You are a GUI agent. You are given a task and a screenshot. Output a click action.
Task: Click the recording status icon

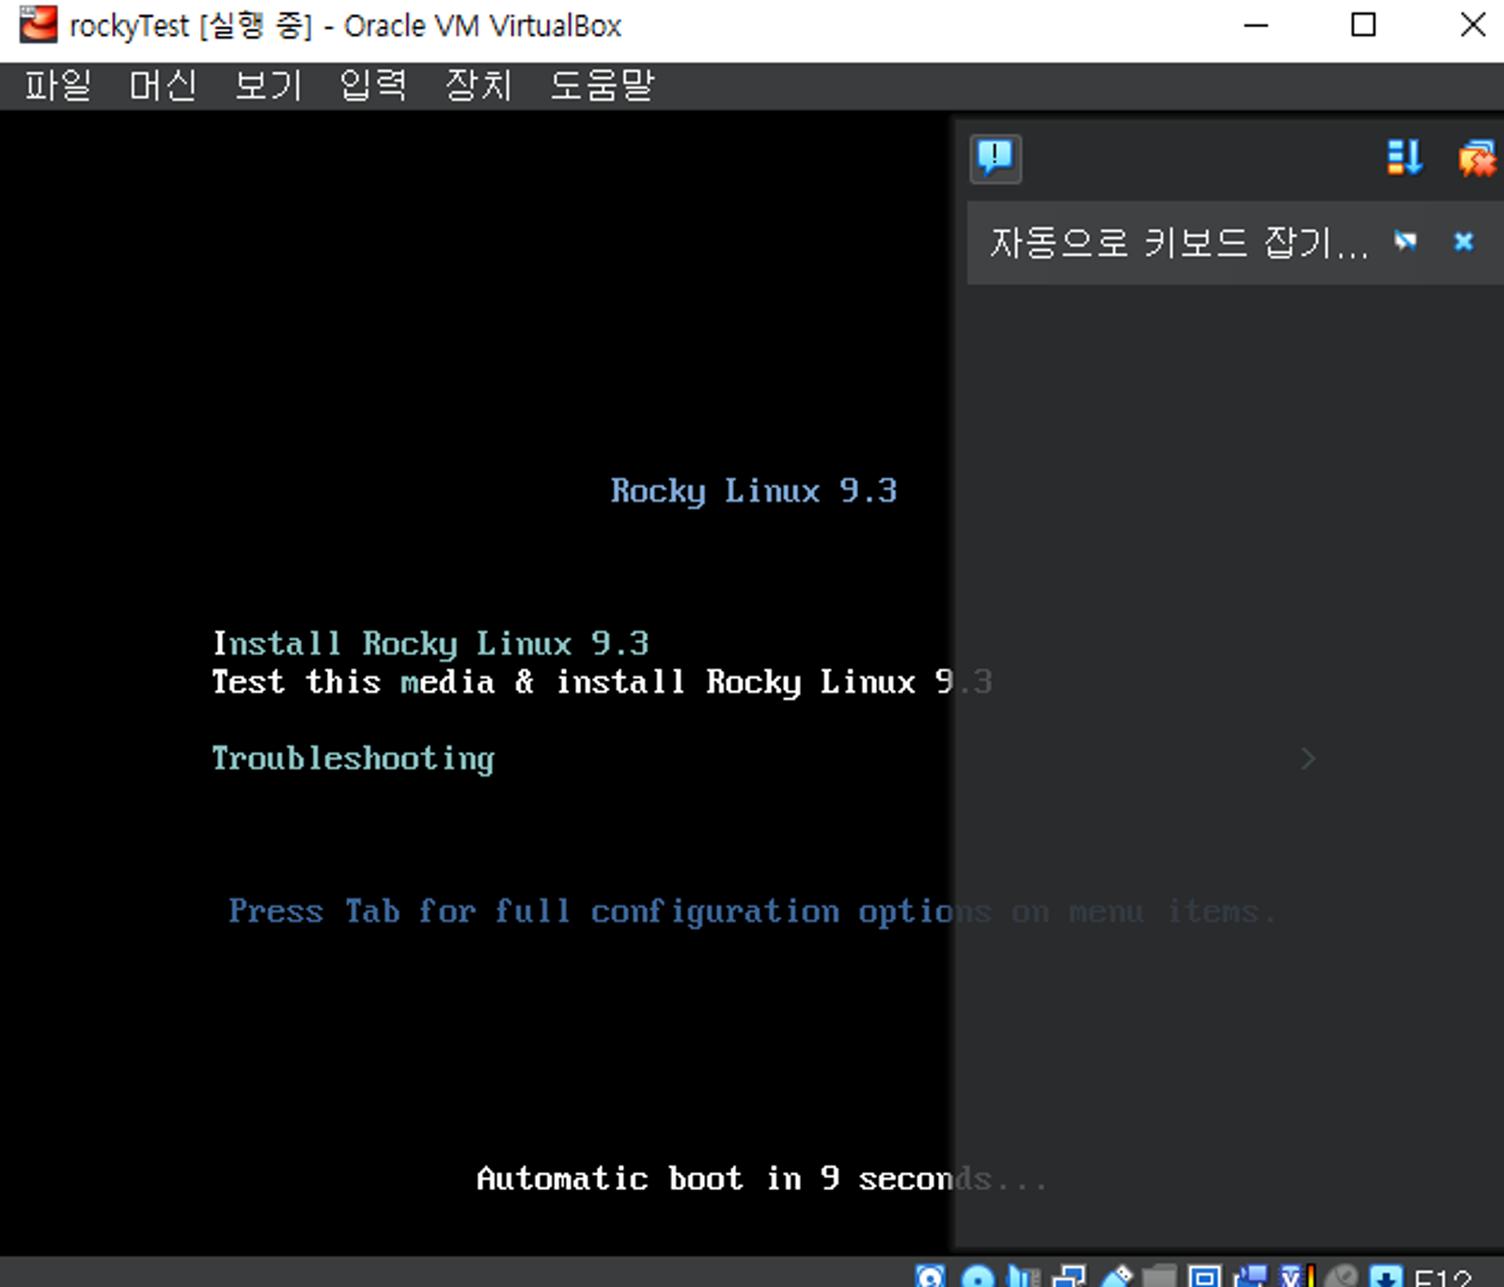1251,1277
